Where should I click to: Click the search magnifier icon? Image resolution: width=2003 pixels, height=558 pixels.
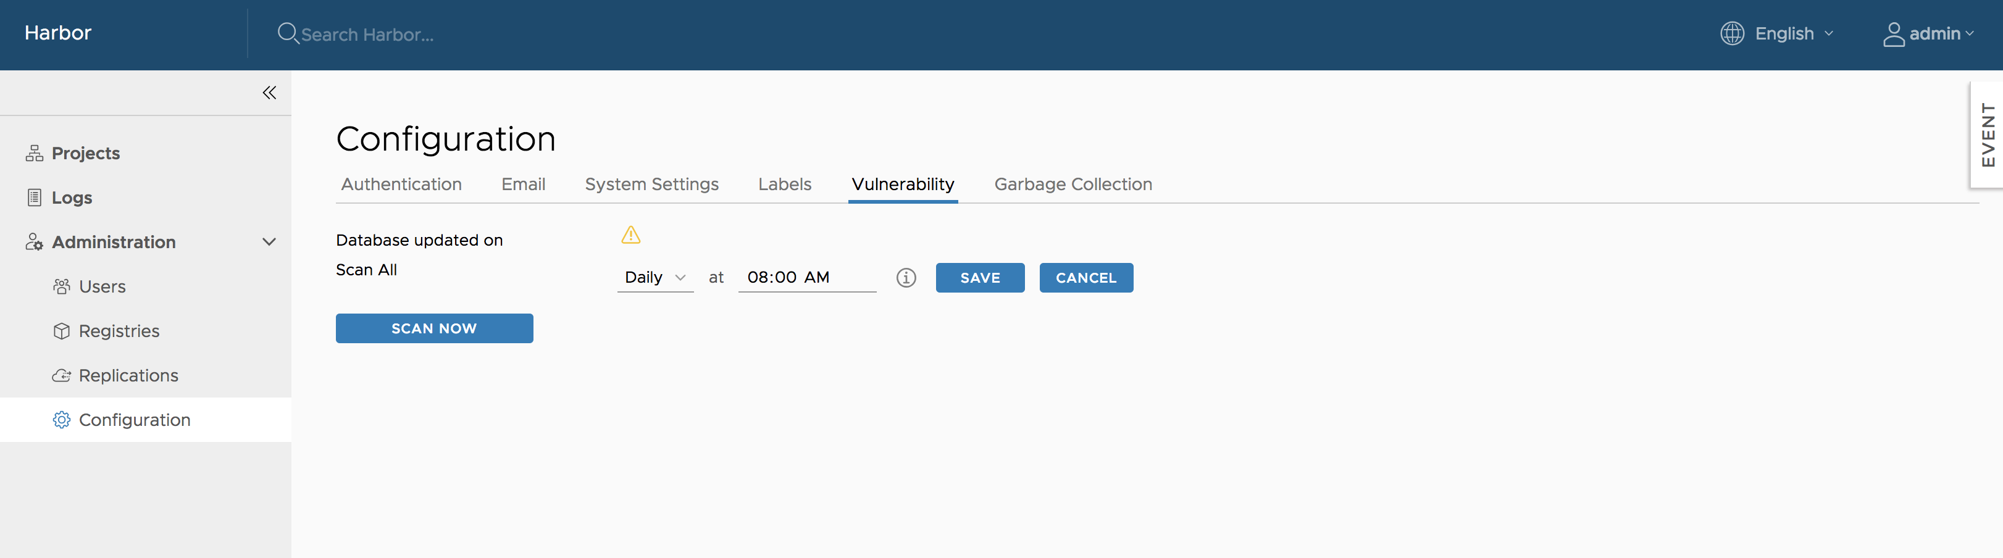(287, 33)
